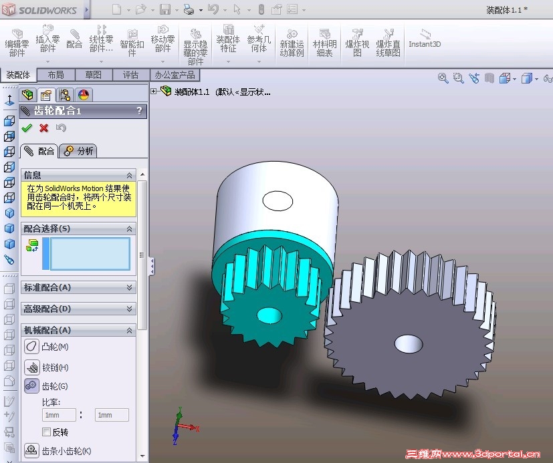The image size is (553, 463).
Task: Open the DisplayManager color-wheel tab
Action: 84,95
